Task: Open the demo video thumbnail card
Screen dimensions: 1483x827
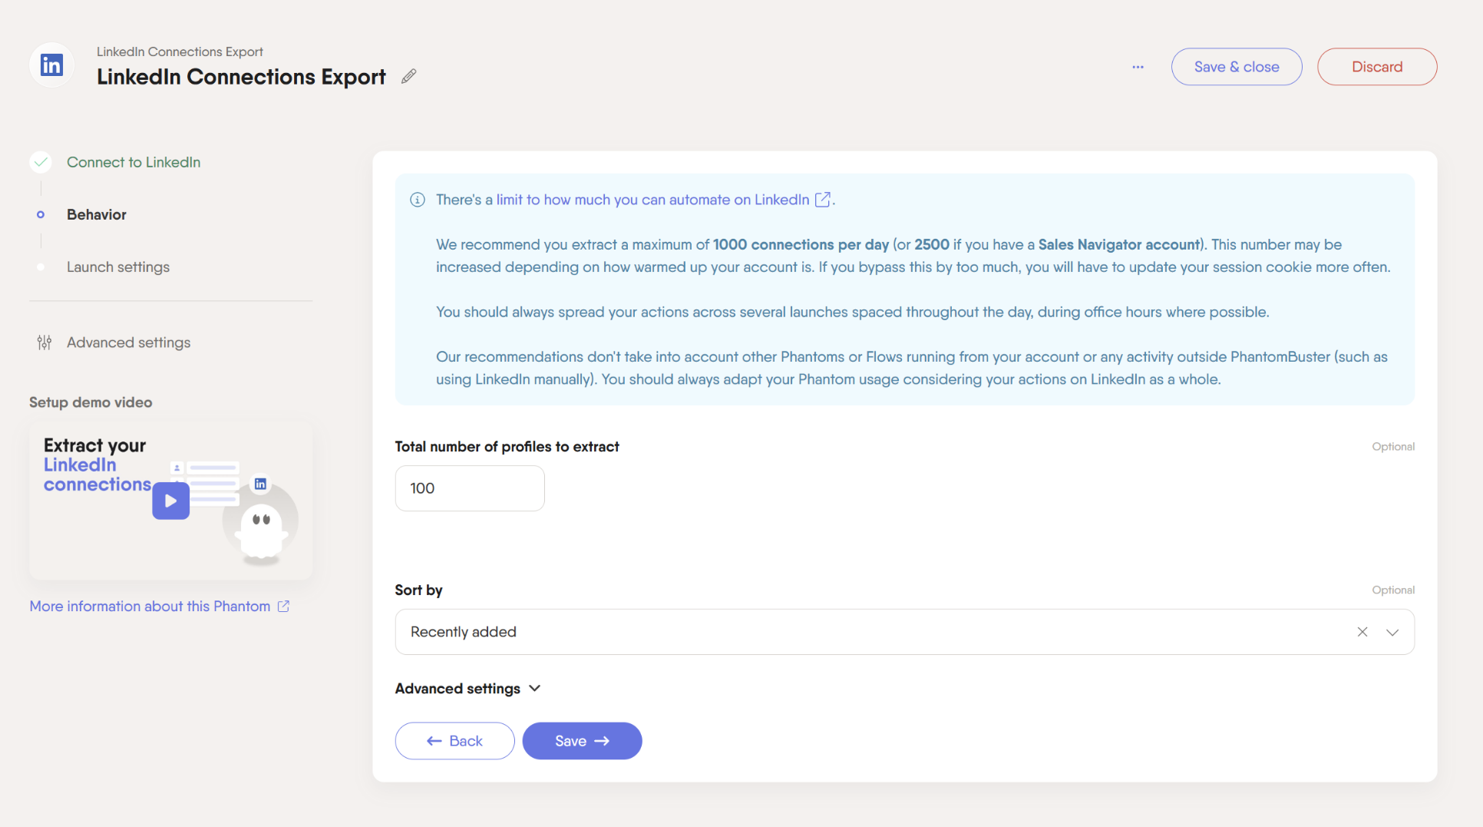Action: pos(171,500)
